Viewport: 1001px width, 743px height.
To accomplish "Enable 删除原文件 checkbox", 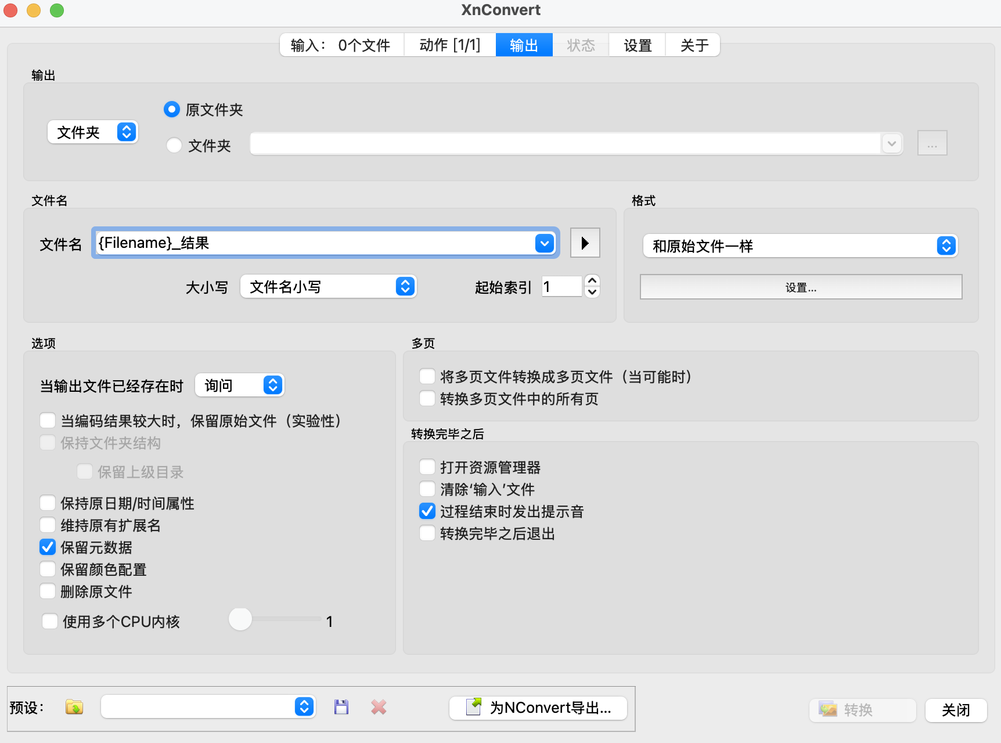I will (48, 591).
